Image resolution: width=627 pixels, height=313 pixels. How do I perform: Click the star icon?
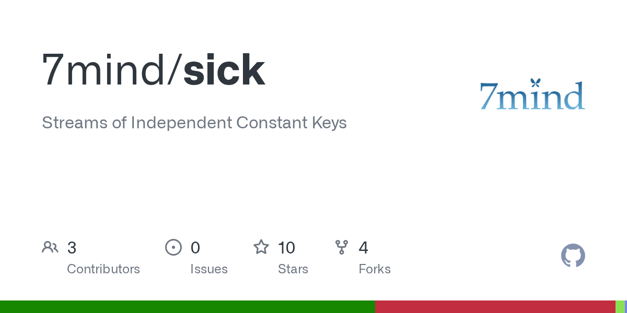click(261, 247)
